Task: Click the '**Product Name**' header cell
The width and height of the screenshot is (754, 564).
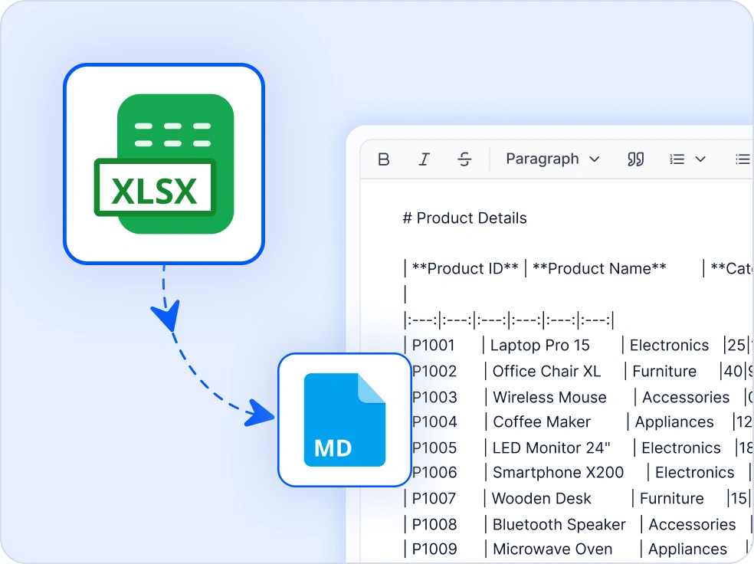Action: 599,268
